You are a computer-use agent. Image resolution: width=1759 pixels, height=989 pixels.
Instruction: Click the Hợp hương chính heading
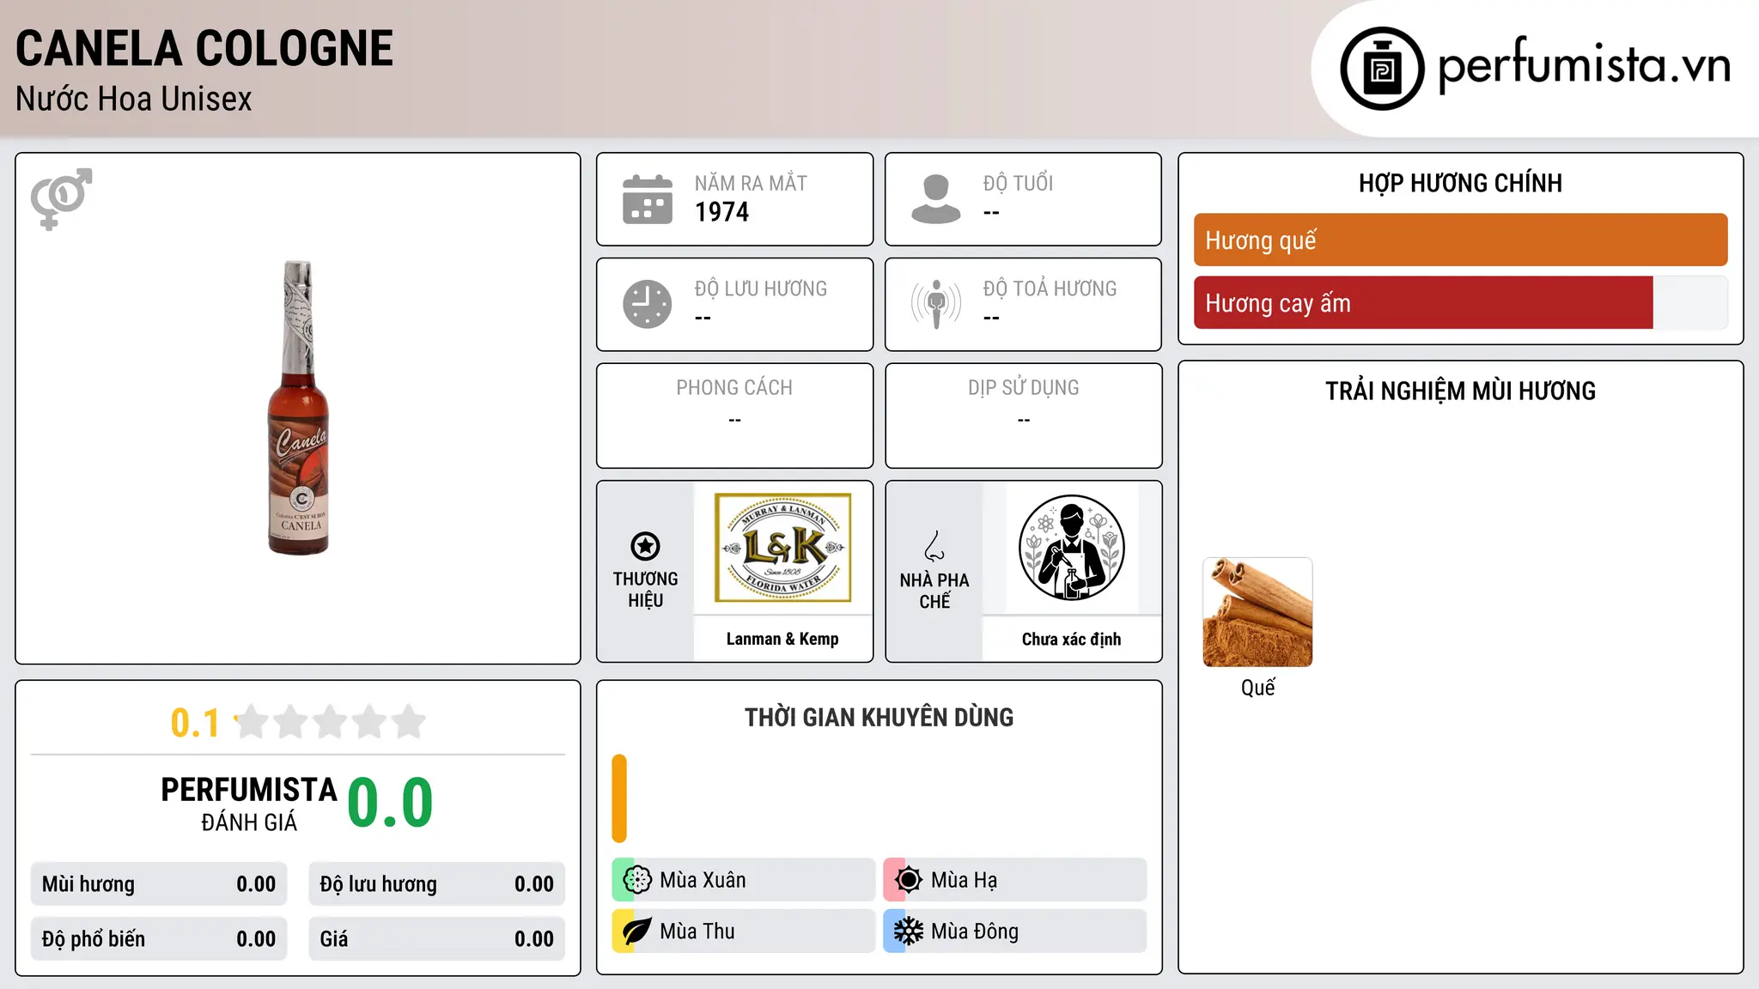point(1460,183)
